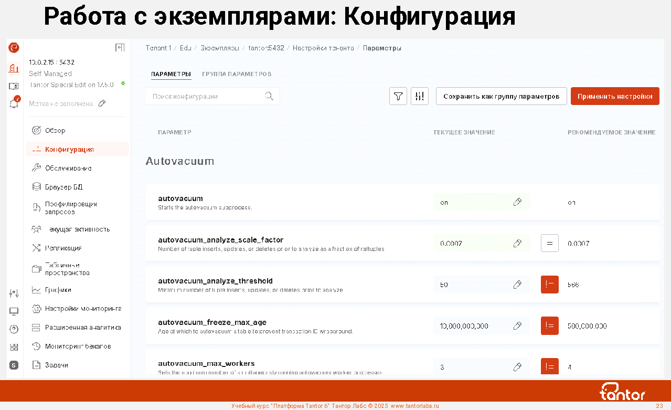Open Экземпляры breadcrumb link

coord(219,48)
